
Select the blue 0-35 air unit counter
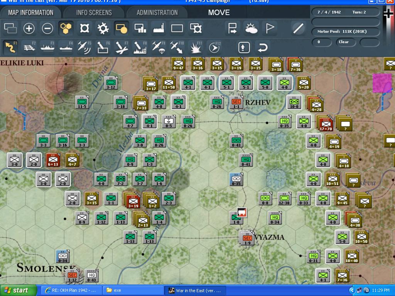point(236,179)
